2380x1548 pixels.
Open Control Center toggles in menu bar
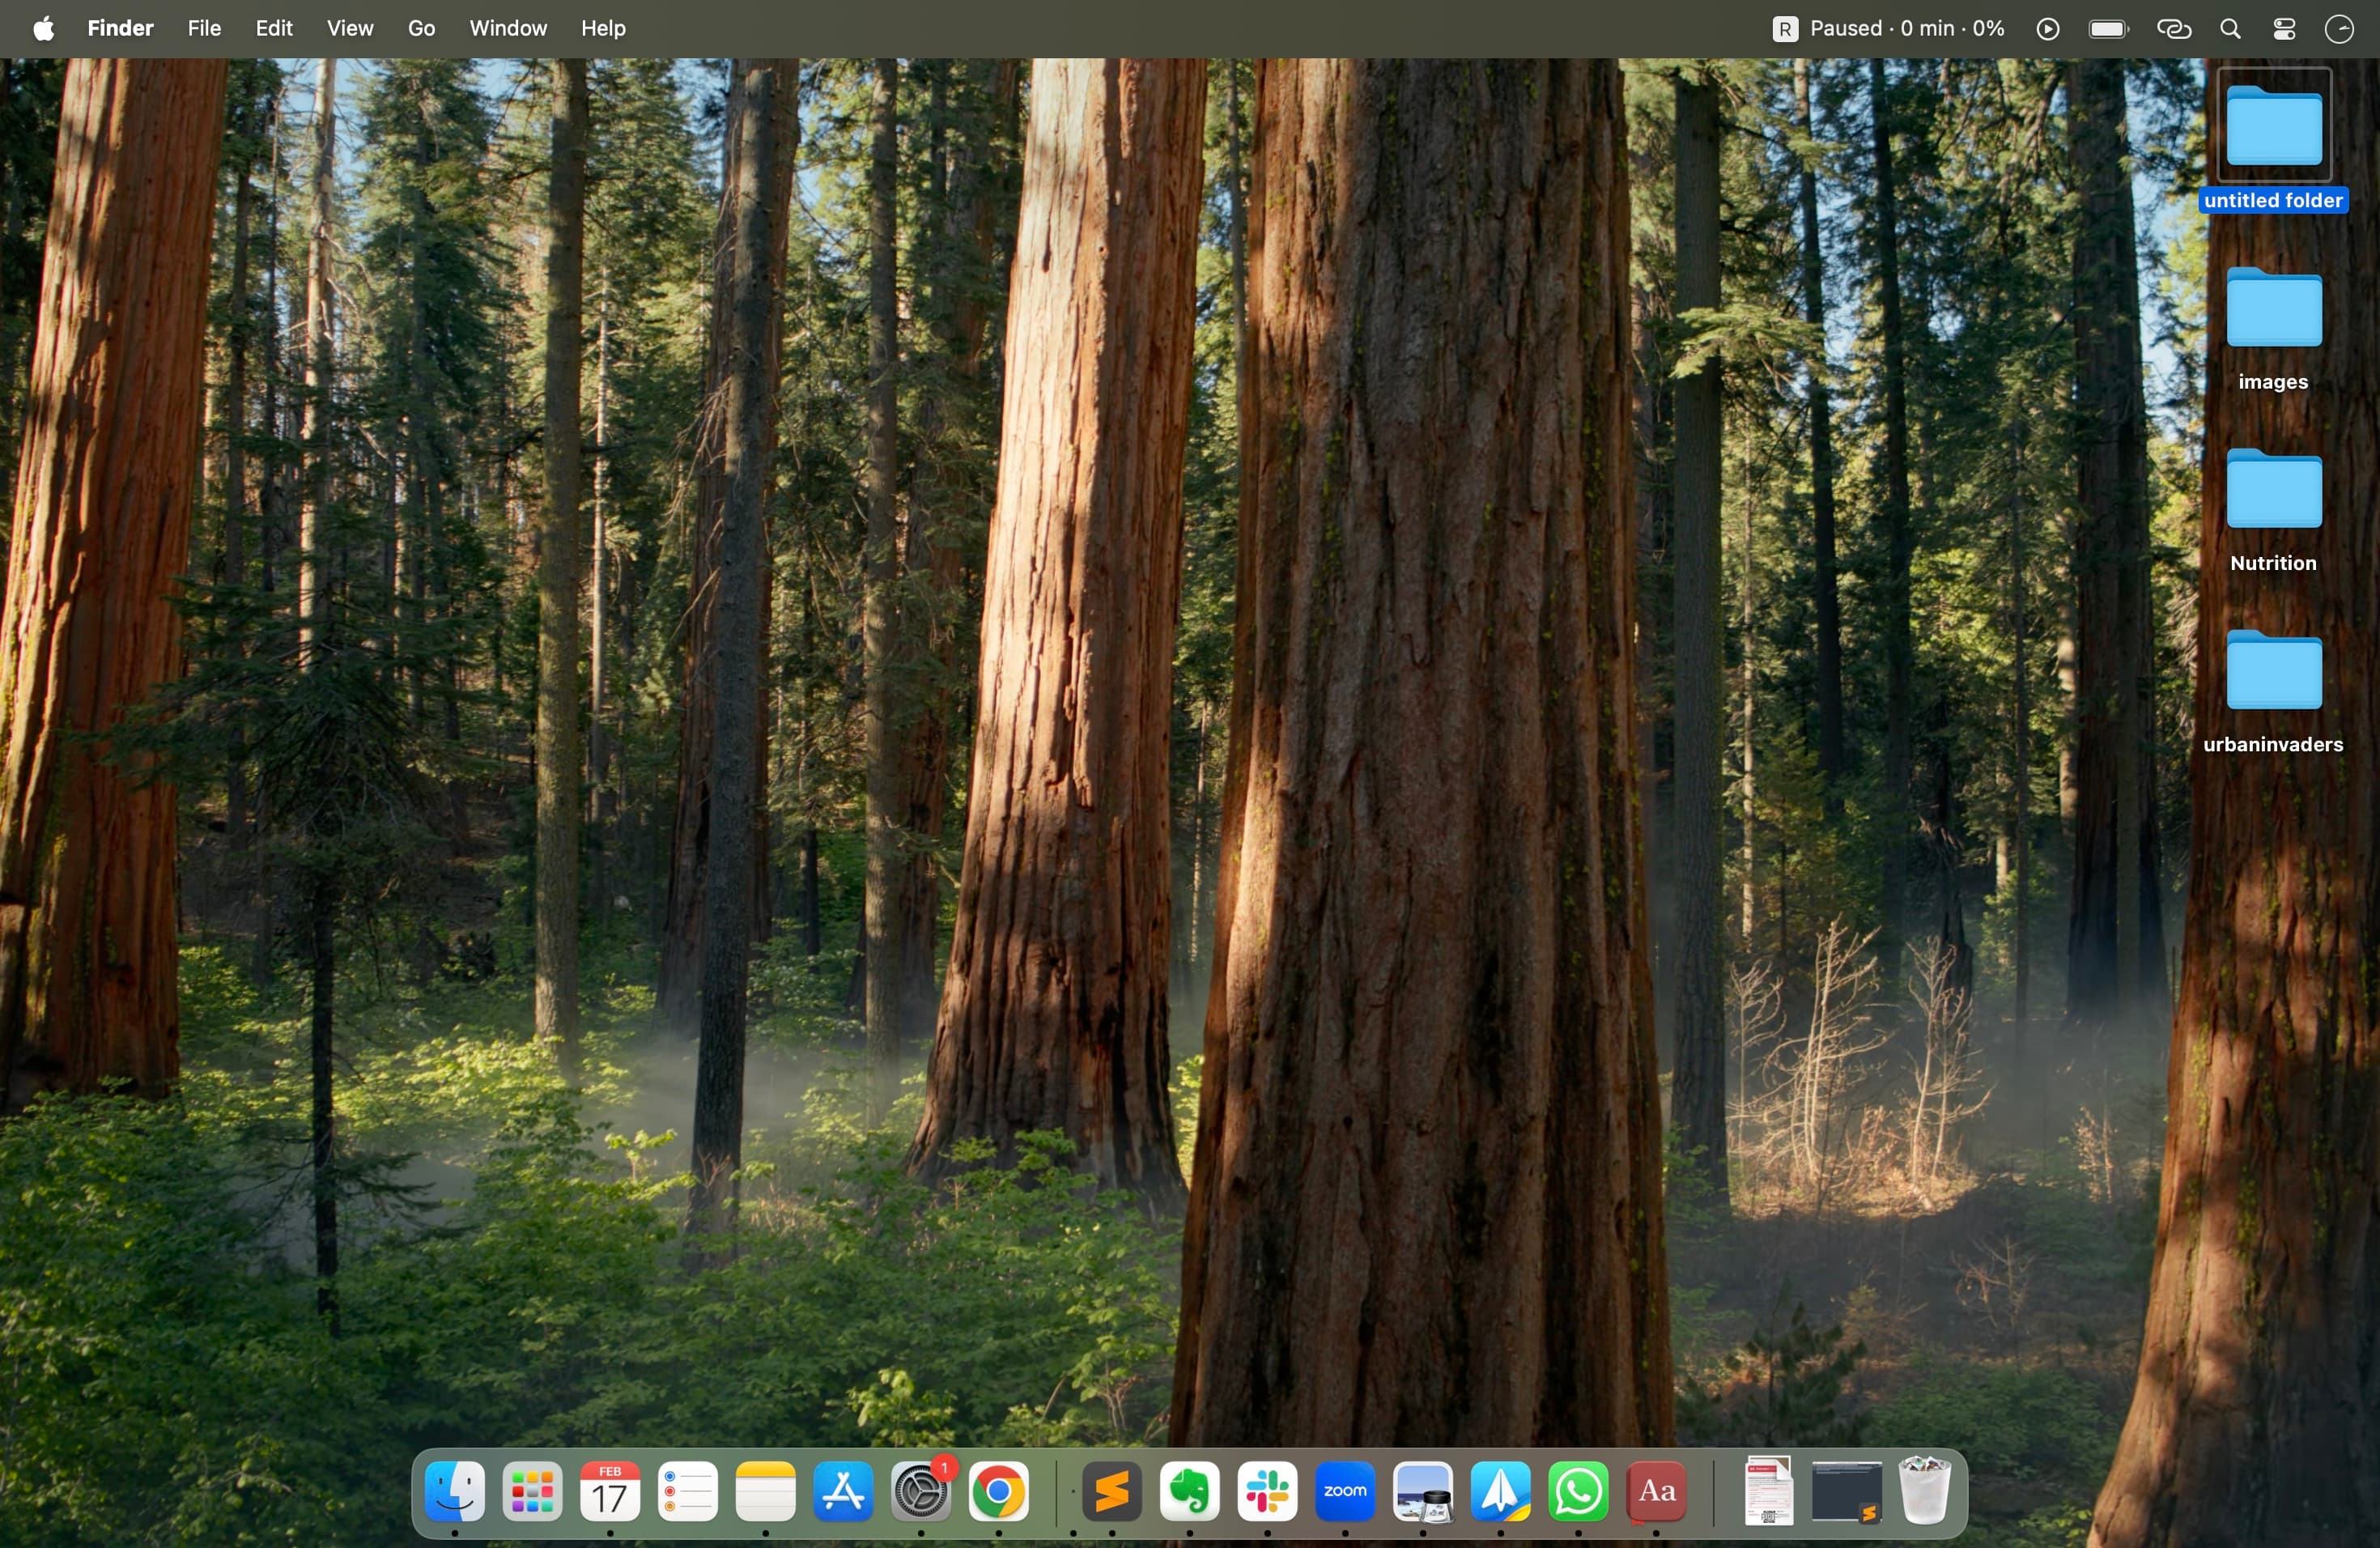coord(2285,29)
